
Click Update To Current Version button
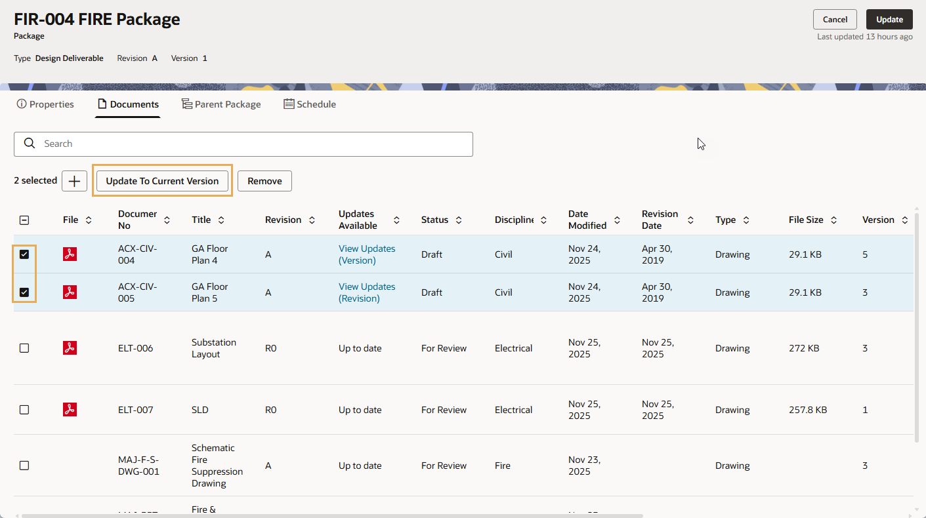(x=162, y=181)
